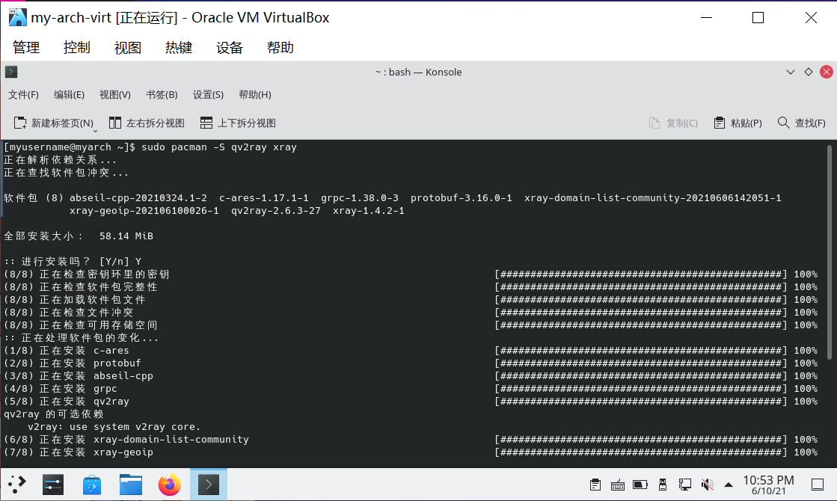Screen dimensions: 837x501
Task: Open Dolphin file manager
Action: (131, 485)
